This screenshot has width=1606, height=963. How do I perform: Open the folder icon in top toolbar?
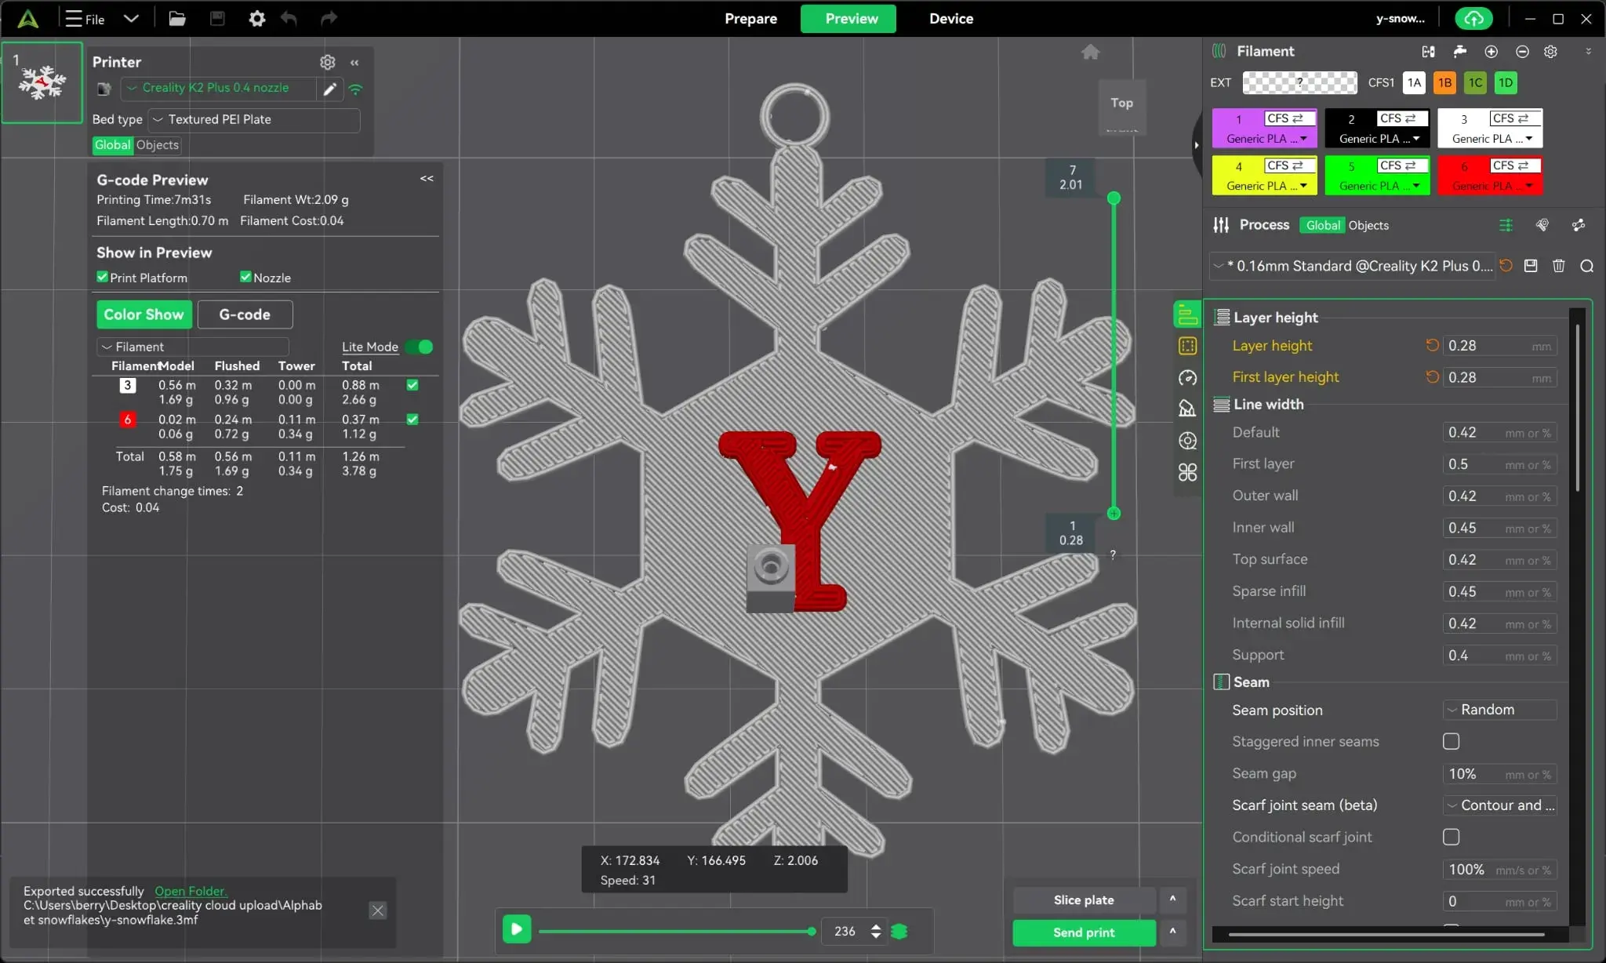tap(177, 18)
